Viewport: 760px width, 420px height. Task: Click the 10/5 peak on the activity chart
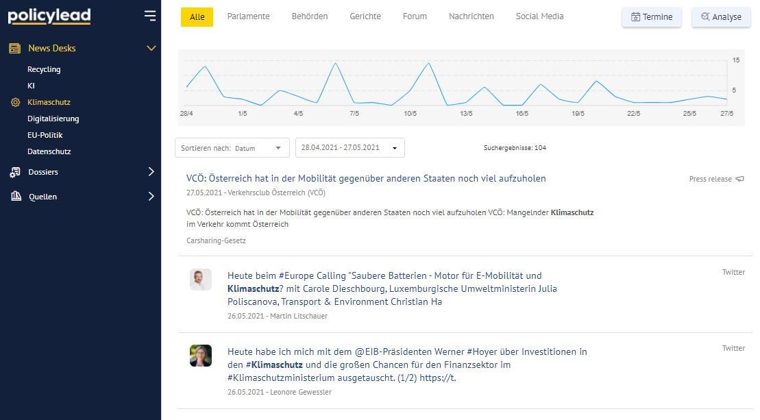click(x=428, y=64)
